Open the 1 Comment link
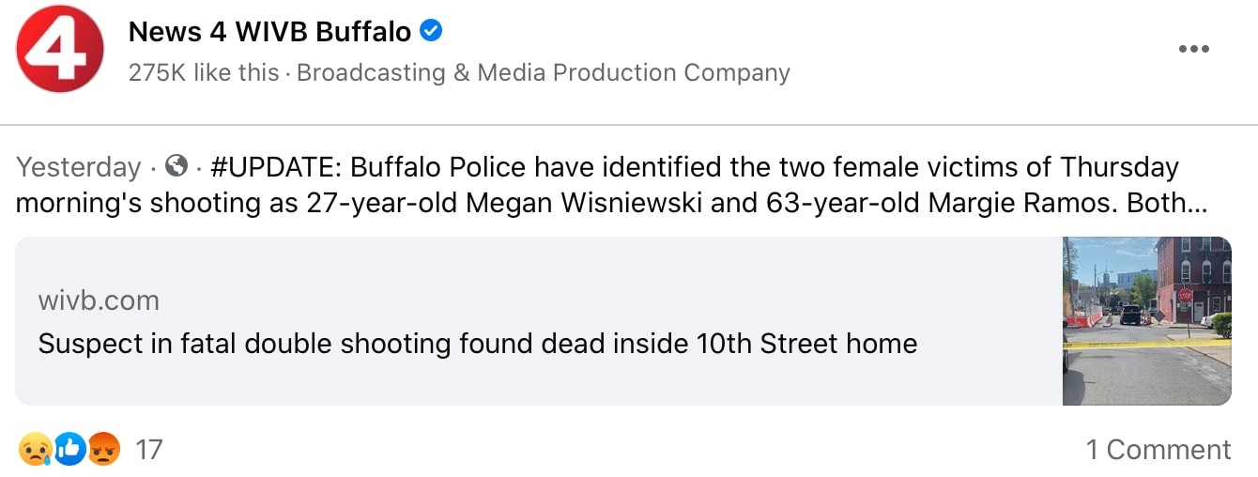This screenshot has width=1258, height=477. (1158, 450)
